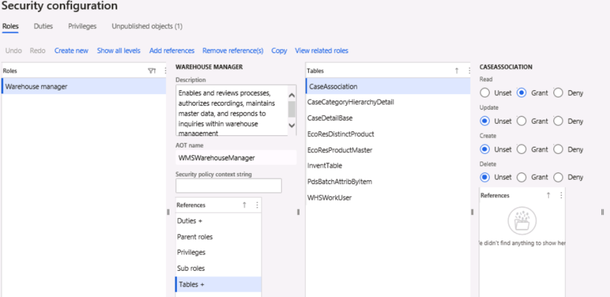Switch to the Duties tab
Viewport: 610px width, 297px height.
[43, 27]
